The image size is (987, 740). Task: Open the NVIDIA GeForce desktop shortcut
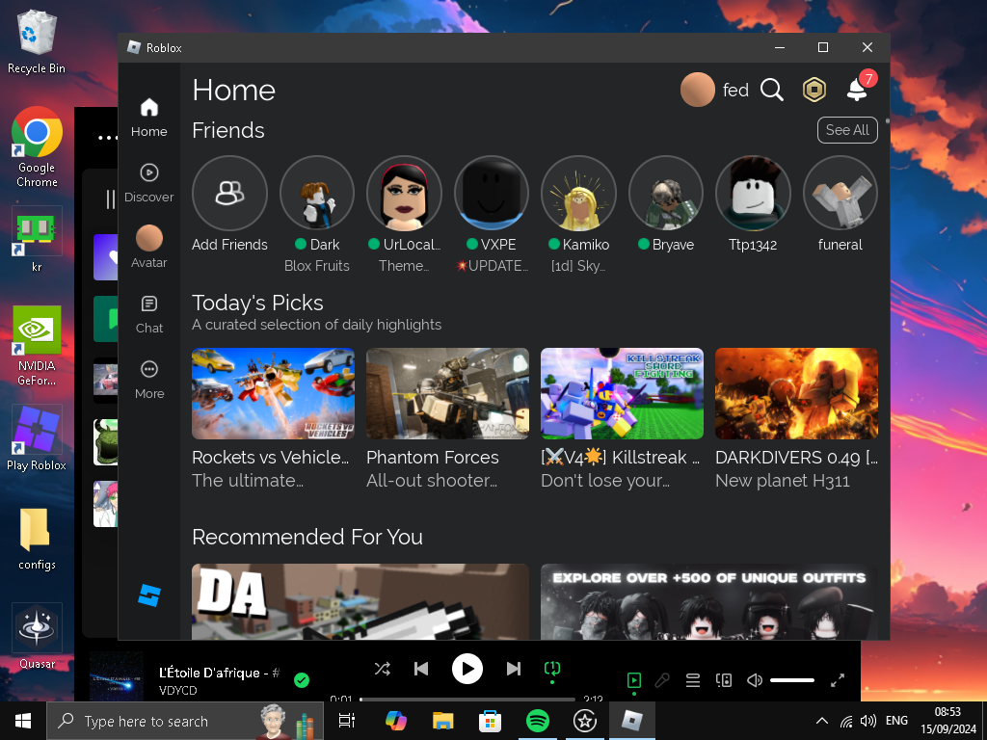click(37, 346)
